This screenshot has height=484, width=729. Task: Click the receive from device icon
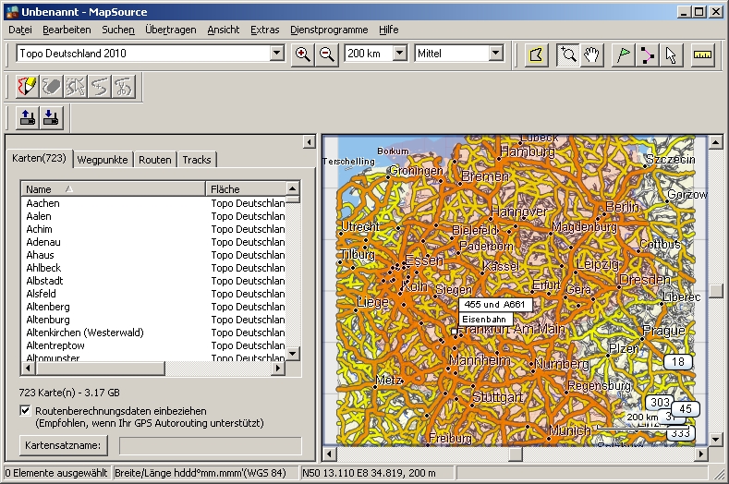51,117
